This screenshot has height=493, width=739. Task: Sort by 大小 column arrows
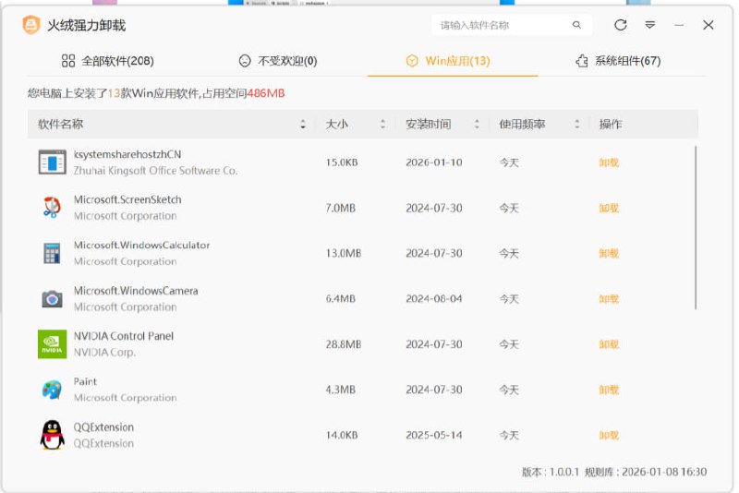(382, 124)
